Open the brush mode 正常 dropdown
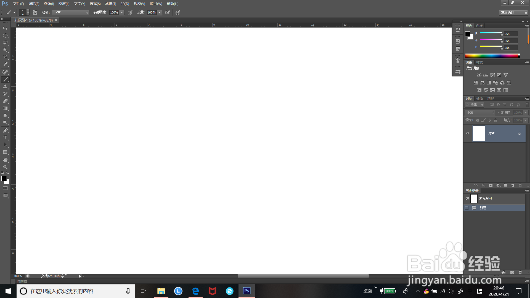Image resolution: width=530 pixels, height=298 pixels. 70,12
